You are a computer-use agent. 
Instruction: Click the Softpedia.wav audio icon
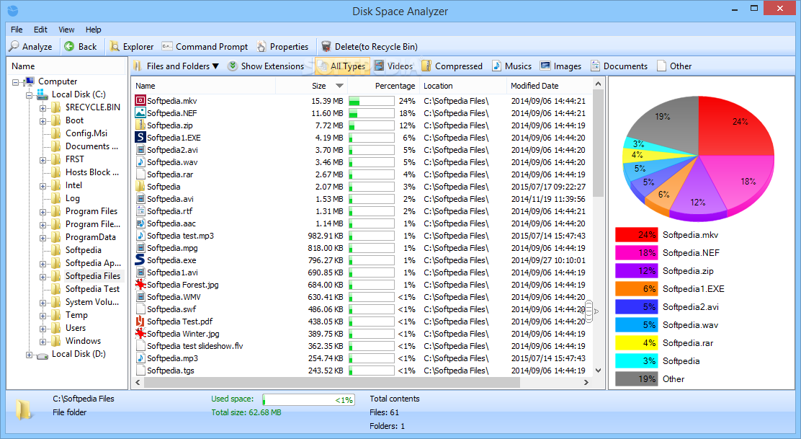pyautogui.click(x=140, y=162)
